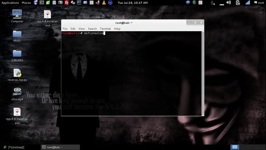The image size is (266, 150).
Task: Open the root user menu
Action: coord(259,3)
